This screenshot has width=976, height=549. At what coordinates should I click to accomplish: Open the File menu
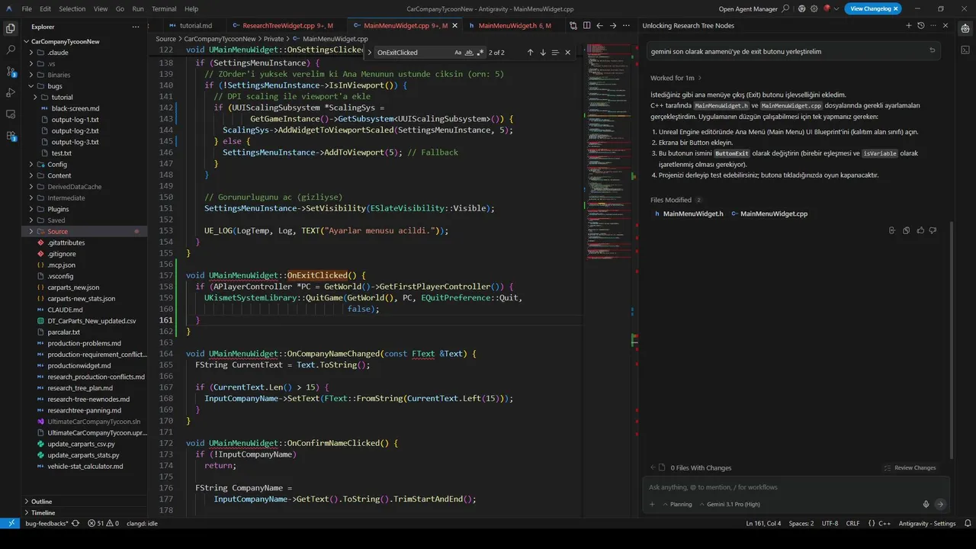pos(27,8)
